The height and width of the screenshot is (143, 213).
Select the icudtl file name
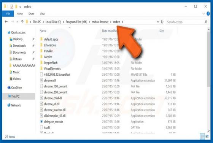[47, 127]
